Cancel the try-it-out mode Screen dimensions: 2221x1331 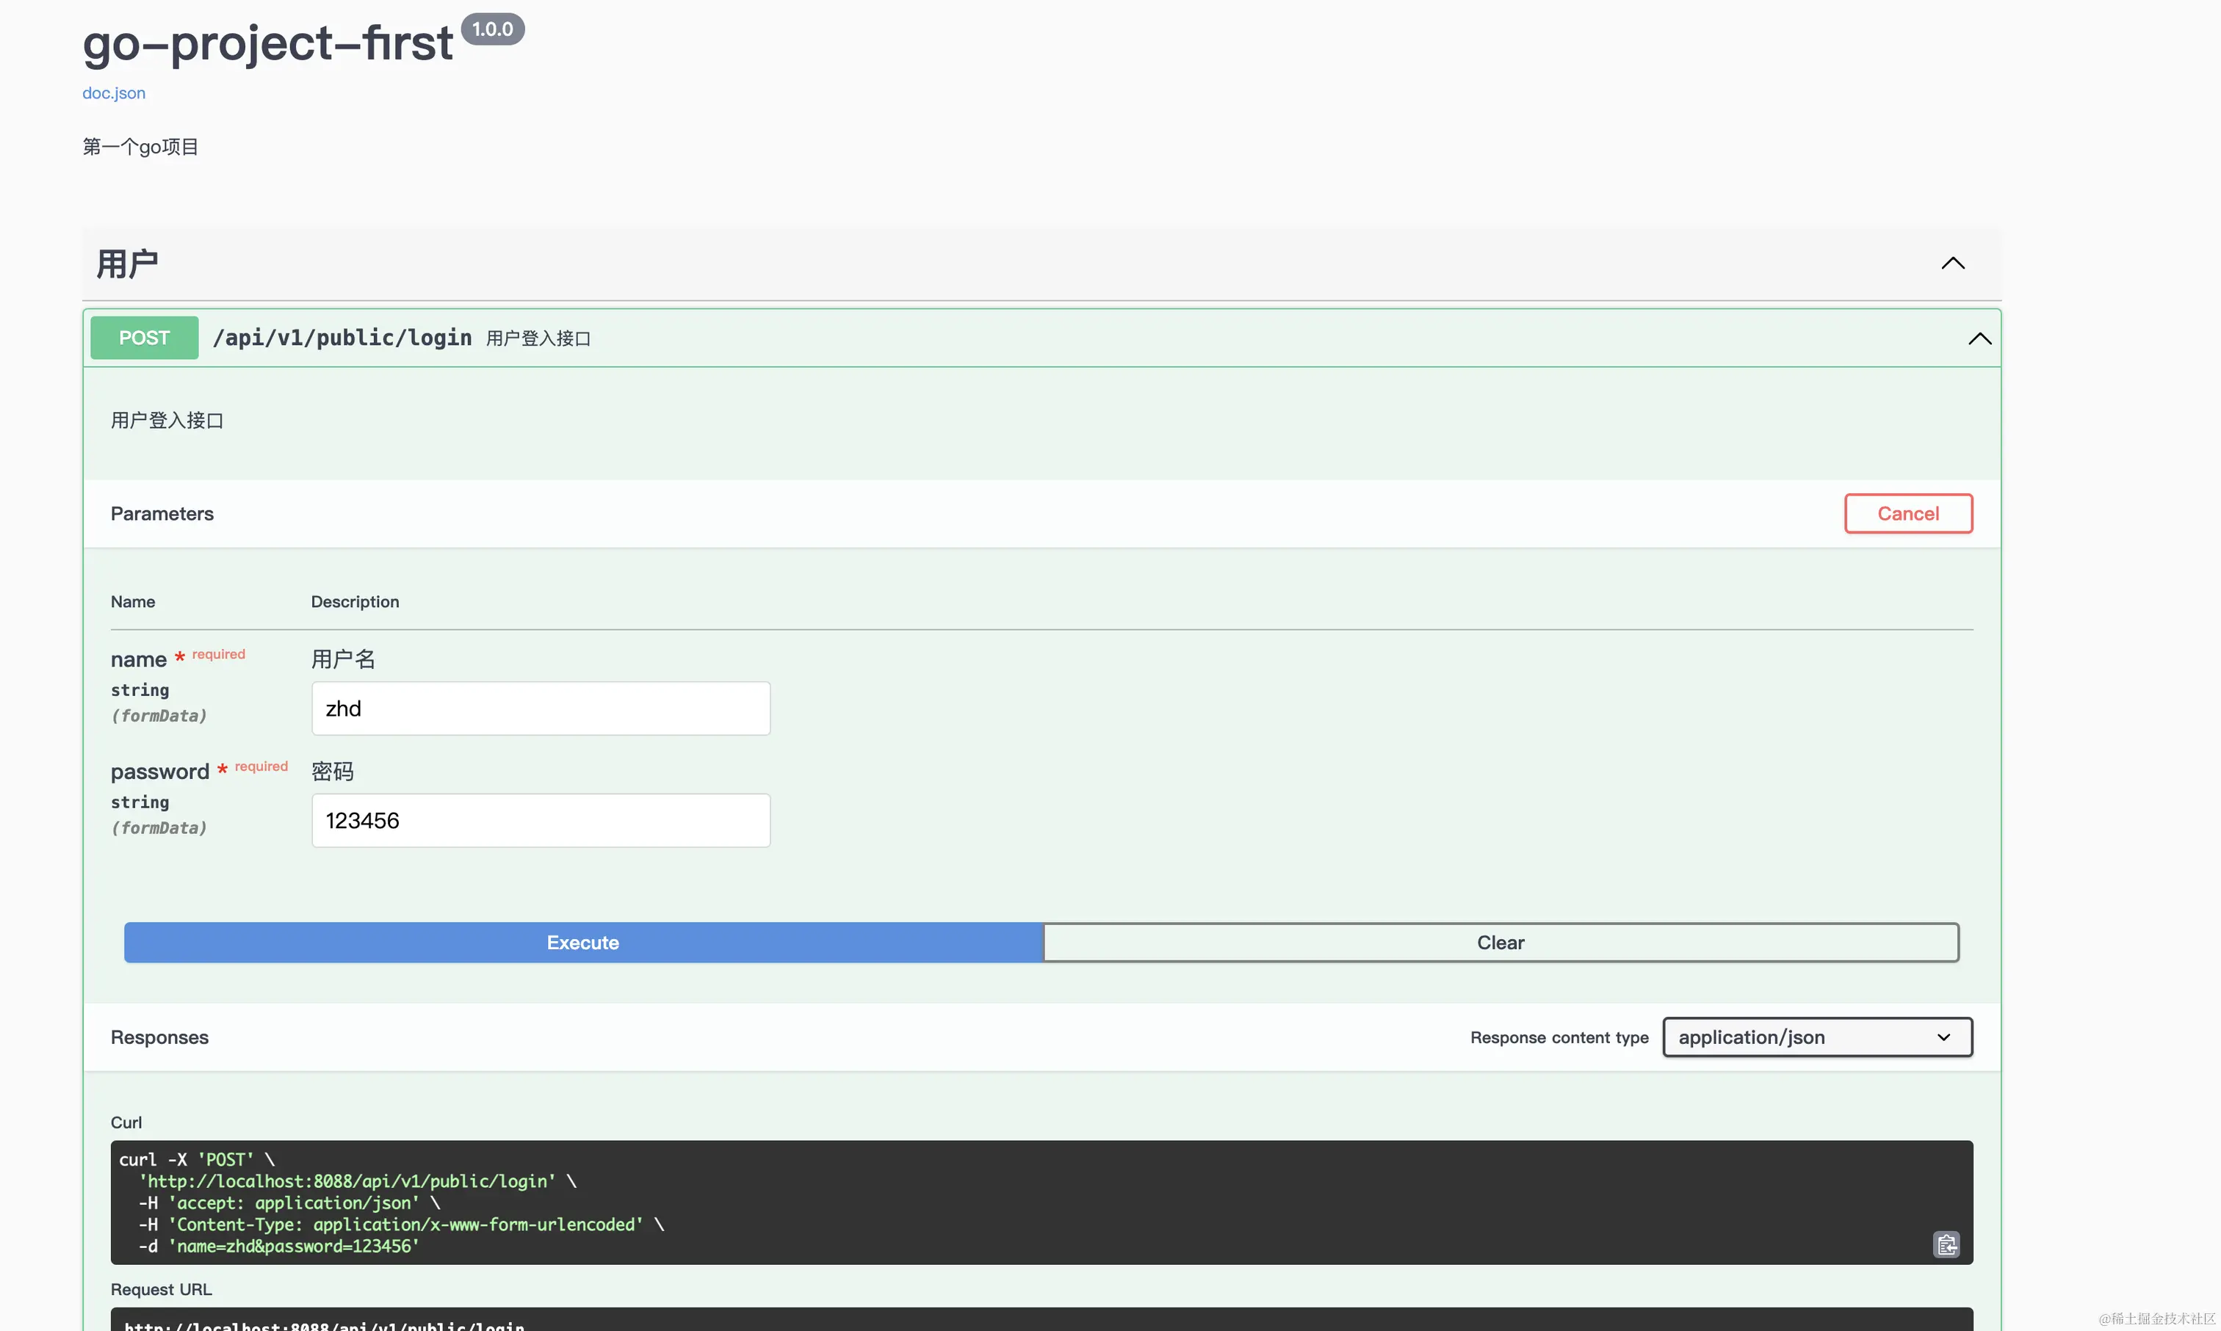1907,513
